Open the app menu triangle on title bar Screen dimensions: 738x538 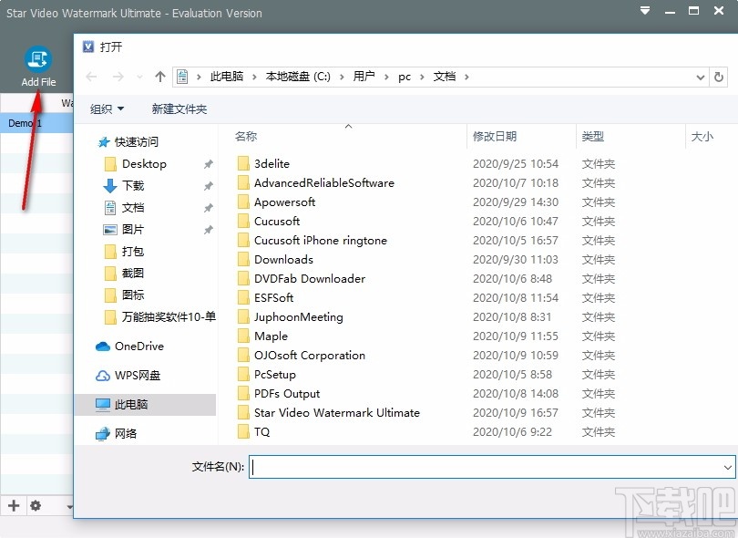[644, 11]
